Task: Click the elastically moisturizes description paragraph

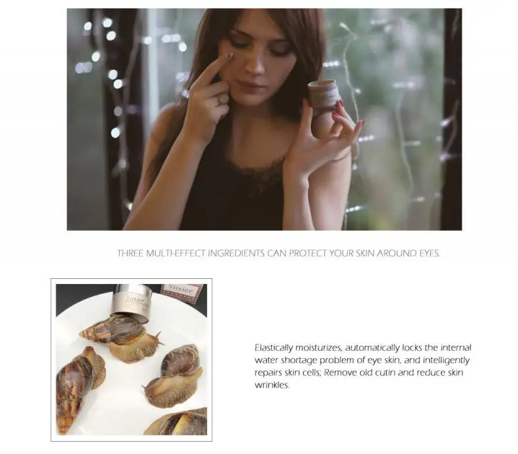Action: pyautogui.click(x=363, y=366)
